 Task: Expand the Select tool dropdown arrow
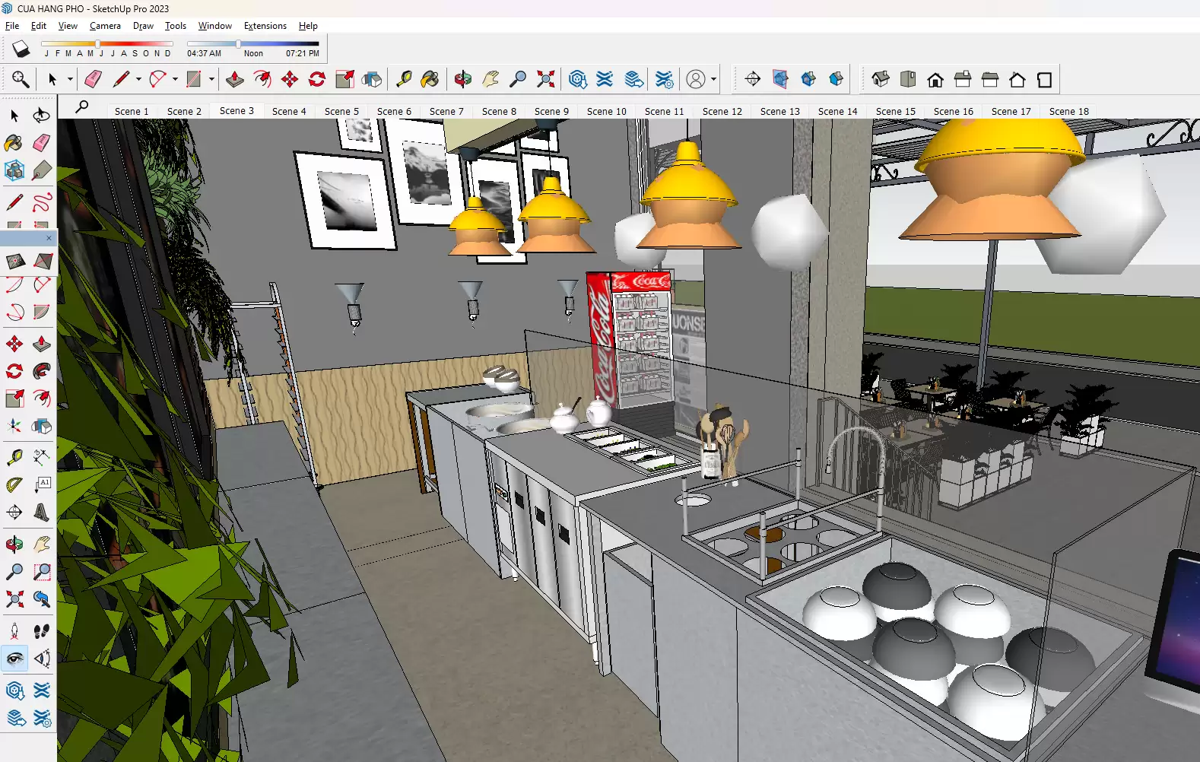70,79
